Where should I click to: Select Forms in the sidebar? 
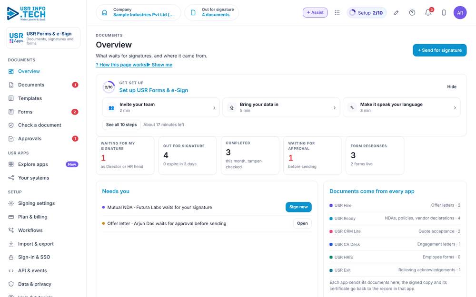pos(43,112)
